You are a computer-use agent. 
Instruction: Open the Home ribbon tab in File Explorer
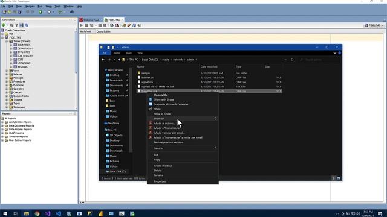pyautogui.click(x=117, y=53)
